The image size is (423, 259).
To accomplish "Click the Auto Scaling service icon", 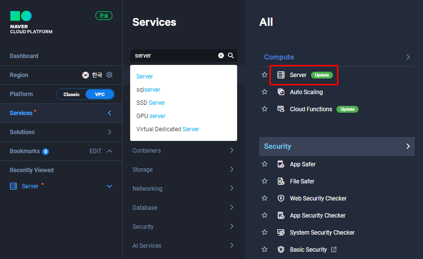I will (x=281, y=92).
